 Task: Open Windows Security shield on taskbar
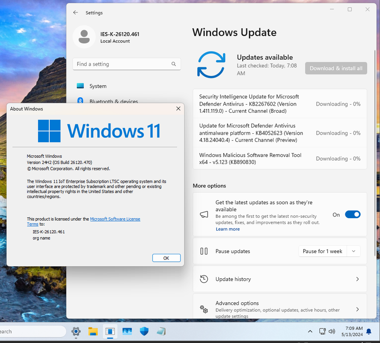point(144,331)
